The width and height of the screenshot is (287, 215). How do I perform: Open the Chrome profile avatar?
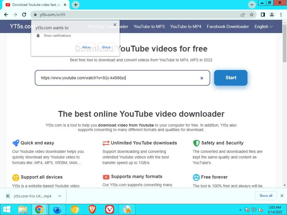click(x=272, y=15)
